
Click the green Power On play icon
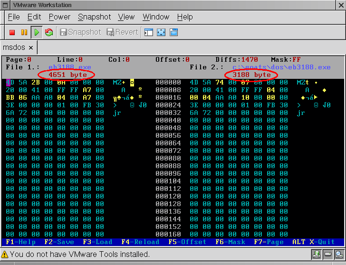pos(37,32)
